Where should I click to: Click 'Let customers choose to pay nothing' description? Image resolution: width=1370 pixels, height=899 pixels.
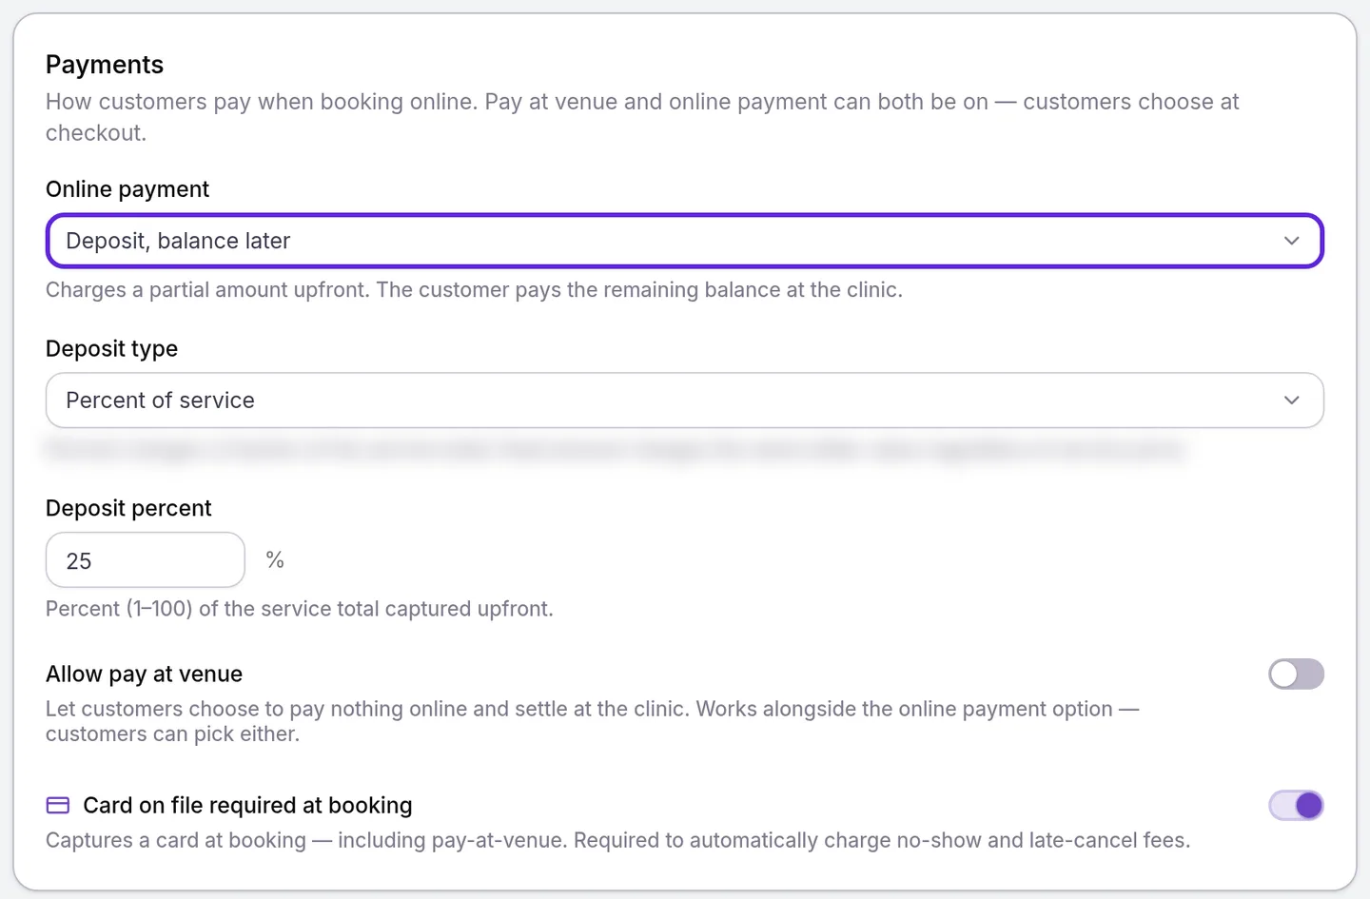(593, 721)
